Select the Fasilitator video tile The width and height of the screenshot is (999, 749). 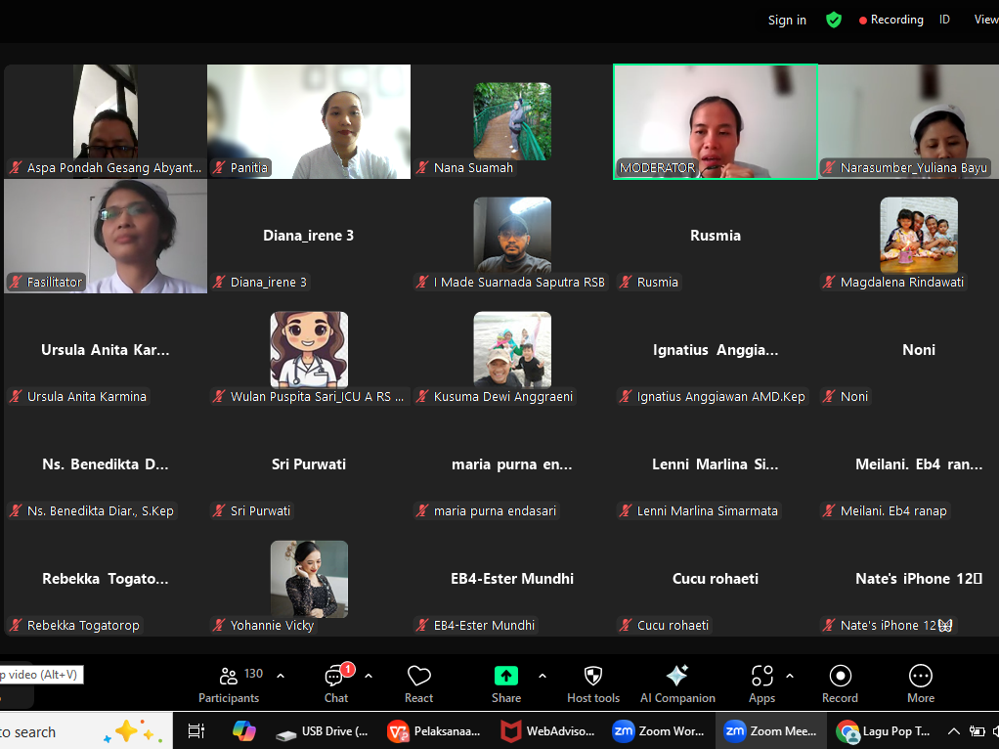click(106, 237)
